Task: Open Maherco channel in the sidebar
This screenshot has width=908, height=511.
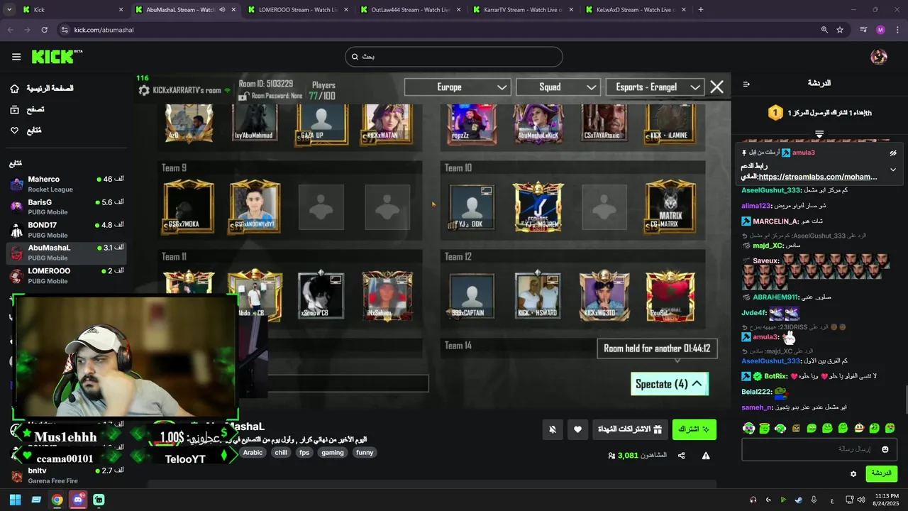Action: [67, 184]
